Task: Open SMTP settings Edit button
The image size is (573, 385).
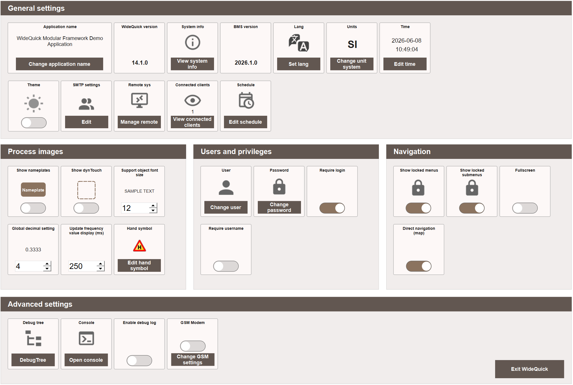Action: point(86,122)
